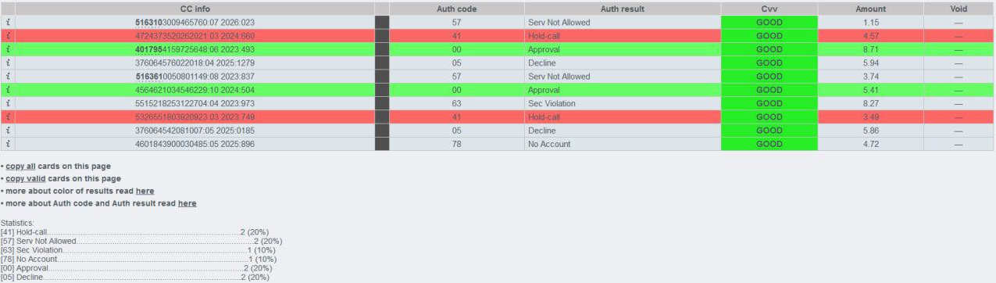Open info icon on the Sec Violation row
996x283 pixels.
[x=7, y=103]
